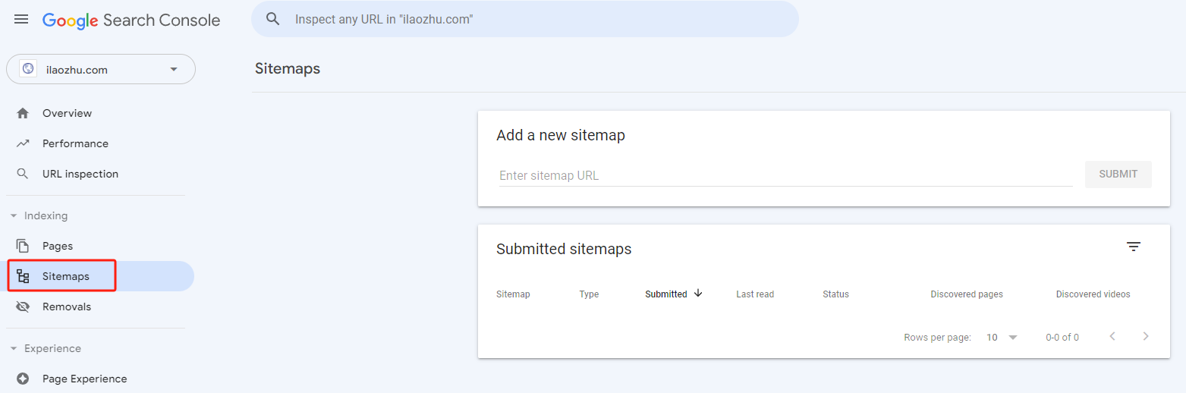1186x393 pixels.
Task: Open the filter icon in Submitted sitemaps
Action: click(1134, 247)
